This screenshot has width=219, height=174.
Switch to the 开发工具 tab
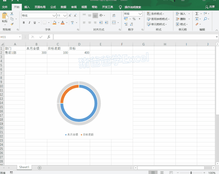(108, 7)
